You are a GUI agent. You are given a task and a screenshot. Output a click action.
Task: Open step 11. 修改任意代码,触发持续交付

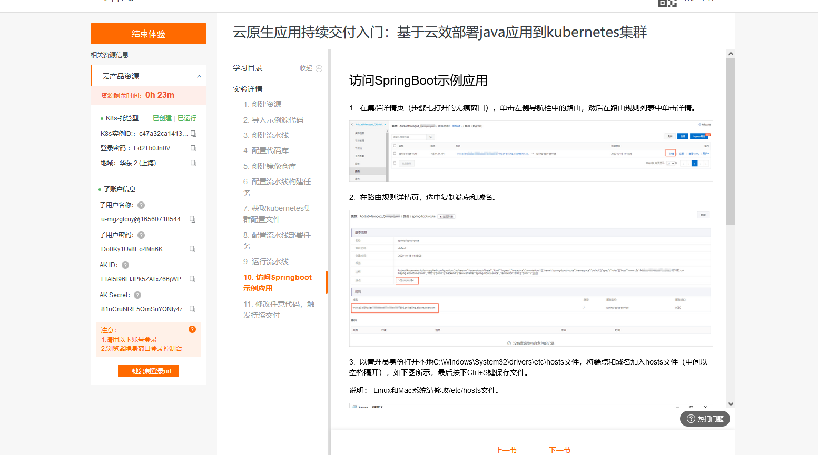pos(279,310)
